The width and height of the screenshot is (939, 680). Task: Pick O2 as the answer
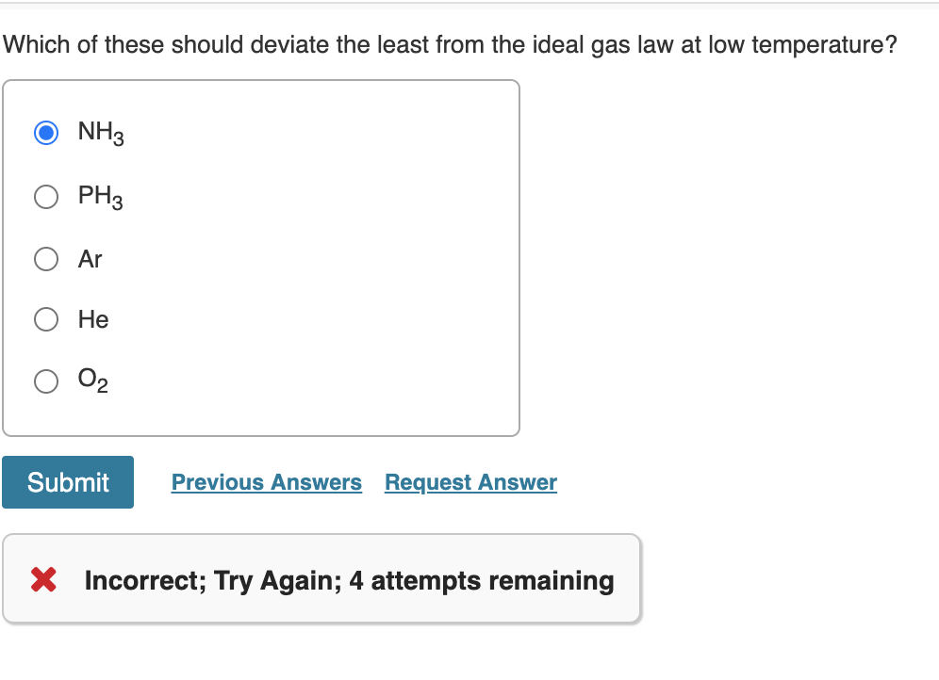(x=45, y=380)
